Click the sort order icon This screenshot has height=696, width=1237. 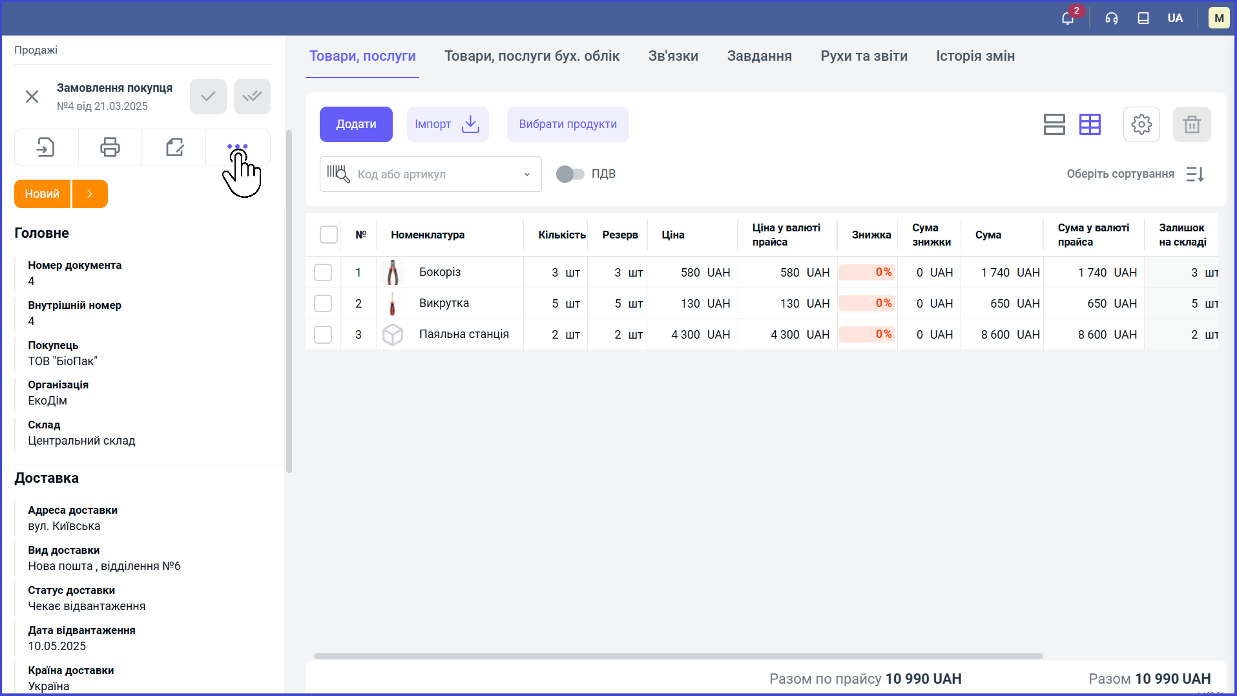click(1195, 174)
